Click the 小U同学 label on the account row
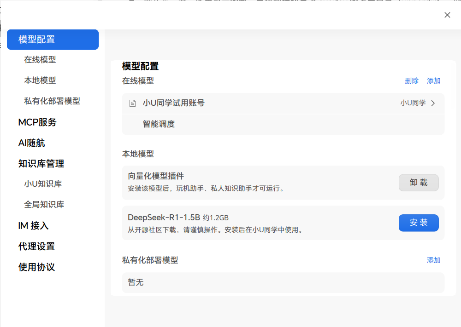Image resolution: width=461 pixels, height=327 pixels. tap(413, 103)
